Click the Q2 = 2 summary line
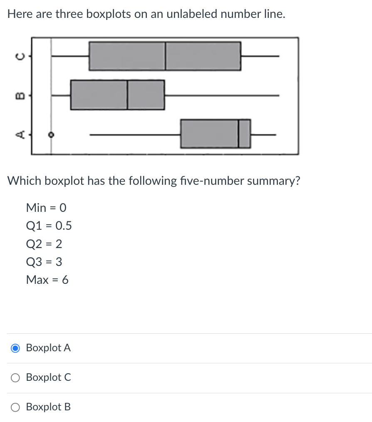Screen dimensions: 372x422 [44, 244]
